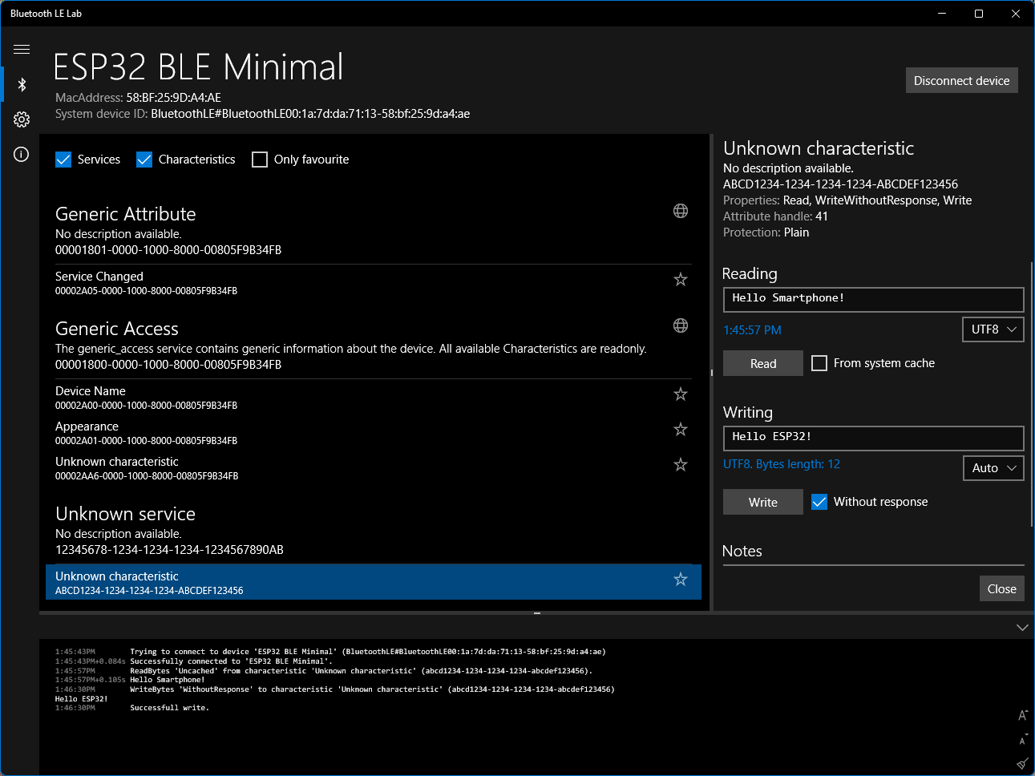Screen dimensions: 1035x776
Task: Click the System device ID value
Action: pyautogui.click(x=310, y=114)
